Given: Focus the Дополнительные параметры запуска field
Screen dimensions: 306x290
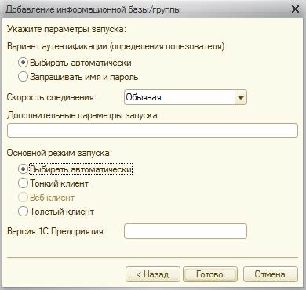Looking at the screenshot, I should tap(152, 130).
